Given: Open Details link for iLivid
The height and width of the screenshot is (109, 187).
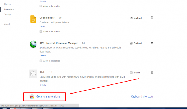Looking at the screenshot, I should [42, 85].
